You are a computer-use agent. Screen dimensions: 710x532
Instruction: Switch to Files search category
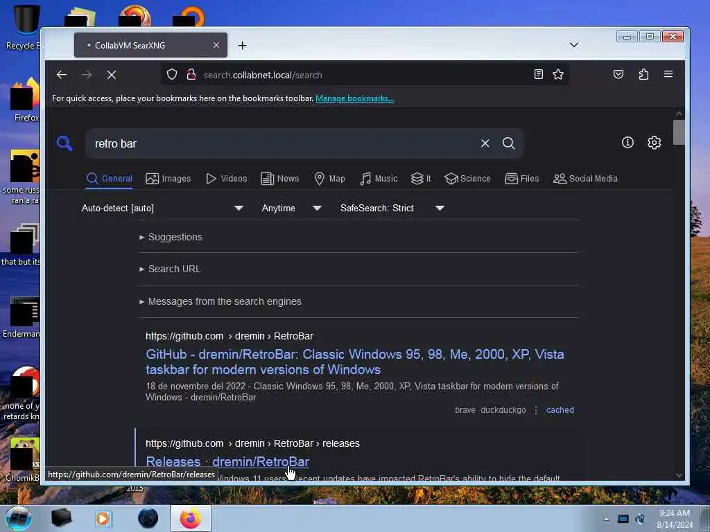521,178
